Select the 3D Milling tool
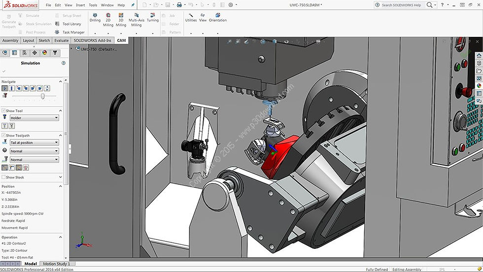Screen dimensions: 483x272 point(121,20)
